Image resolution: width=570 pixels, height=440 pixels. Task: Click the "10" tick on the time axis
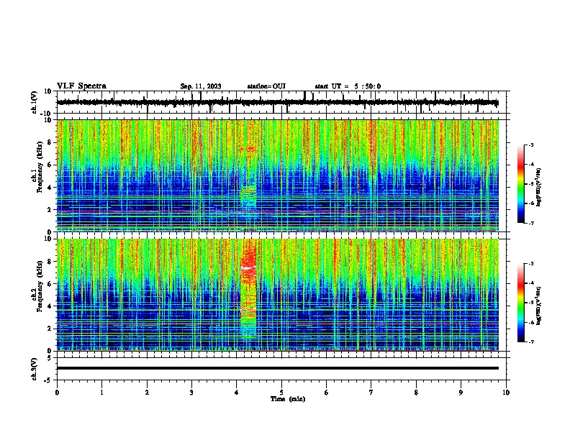coord(506,393)
